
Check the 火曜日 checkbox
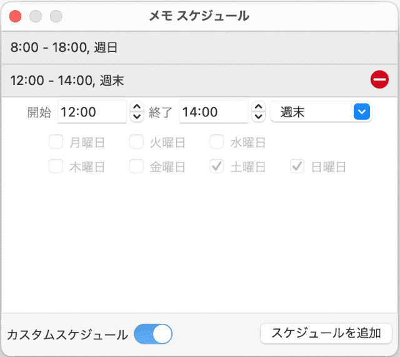pyautogui.click(x=136, y=142)
